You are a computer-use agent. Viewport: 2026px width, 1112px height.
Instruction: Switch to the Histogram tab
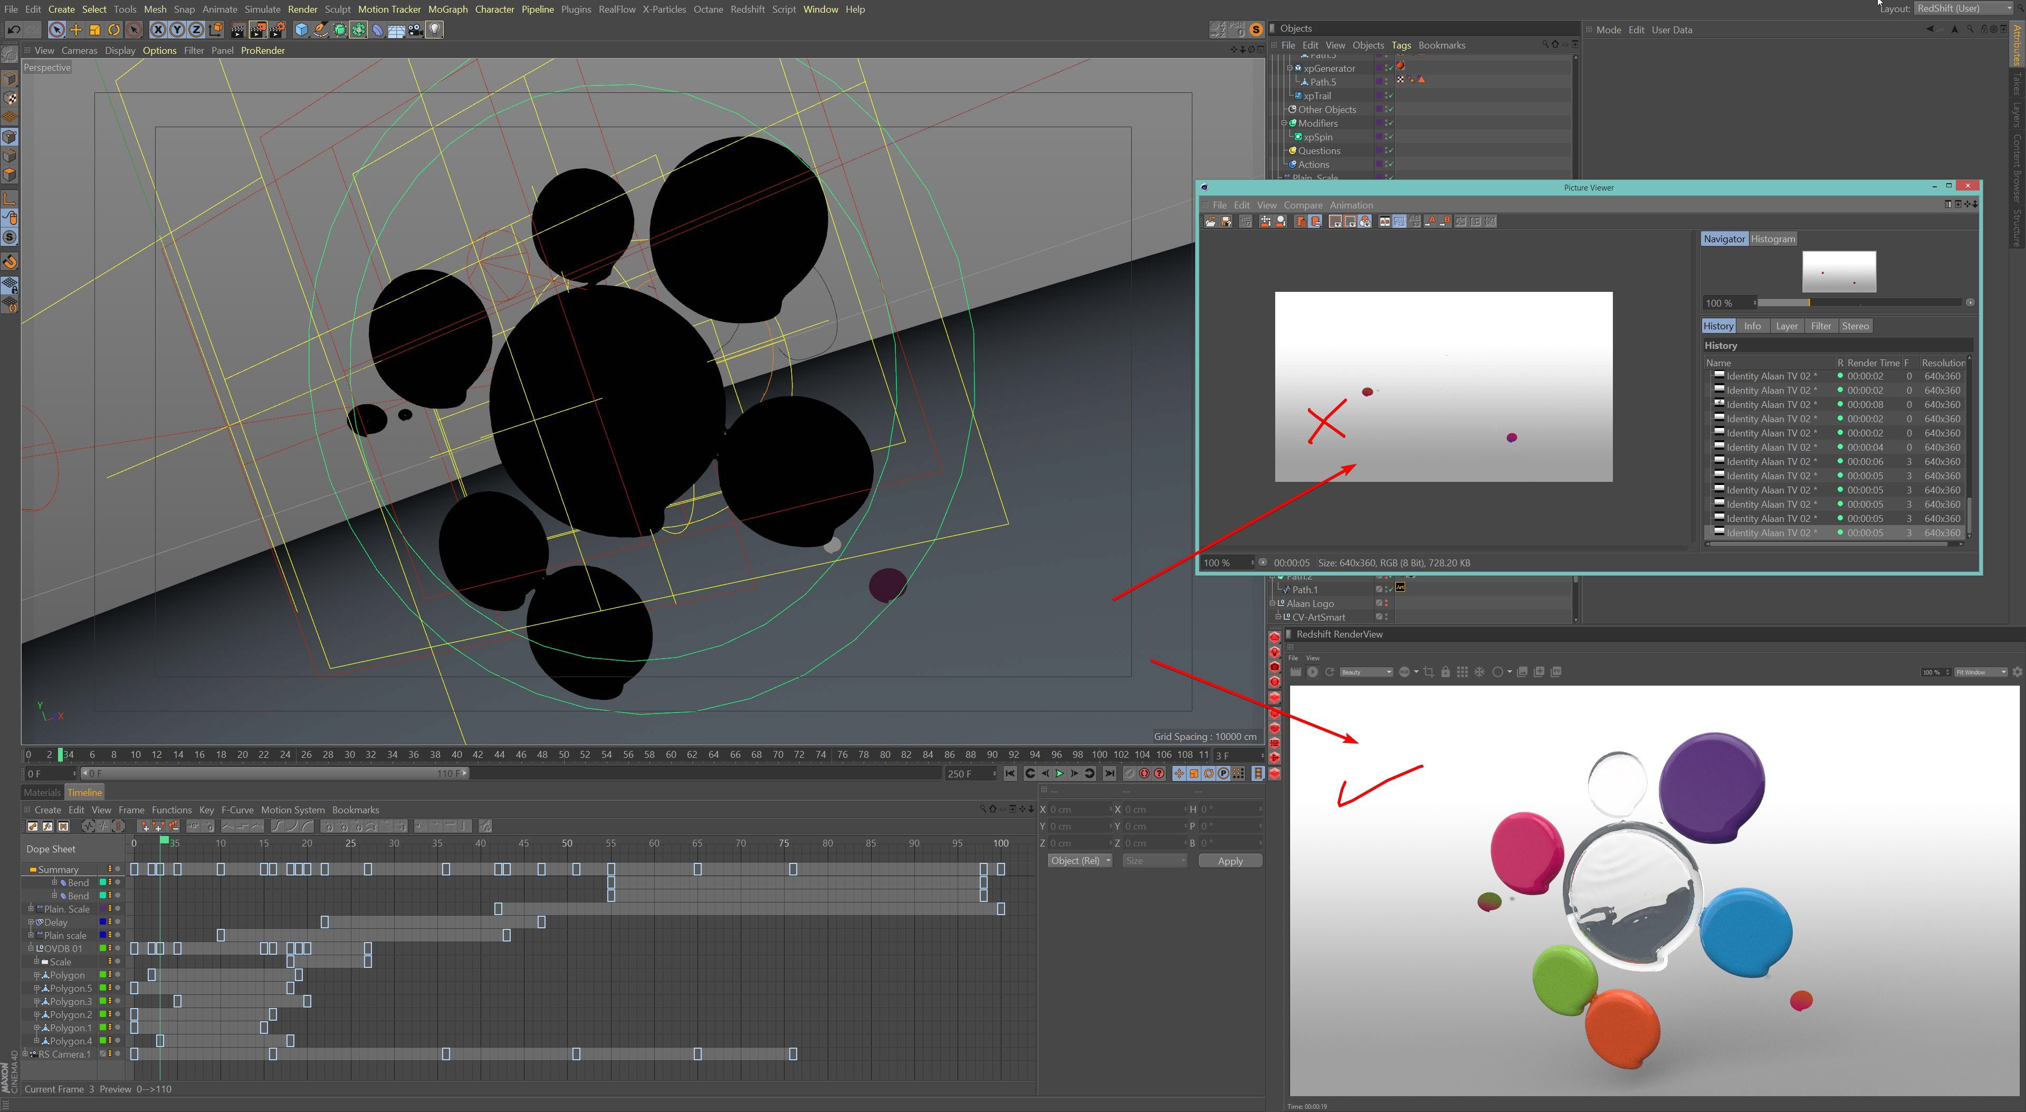[x=1772, y=239]
